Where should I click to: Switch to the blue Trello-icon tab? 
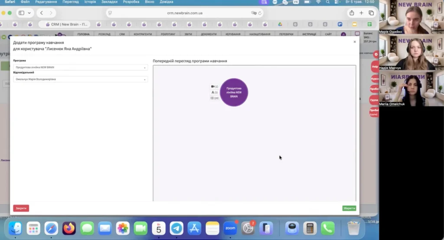click(x=340, y=24)
